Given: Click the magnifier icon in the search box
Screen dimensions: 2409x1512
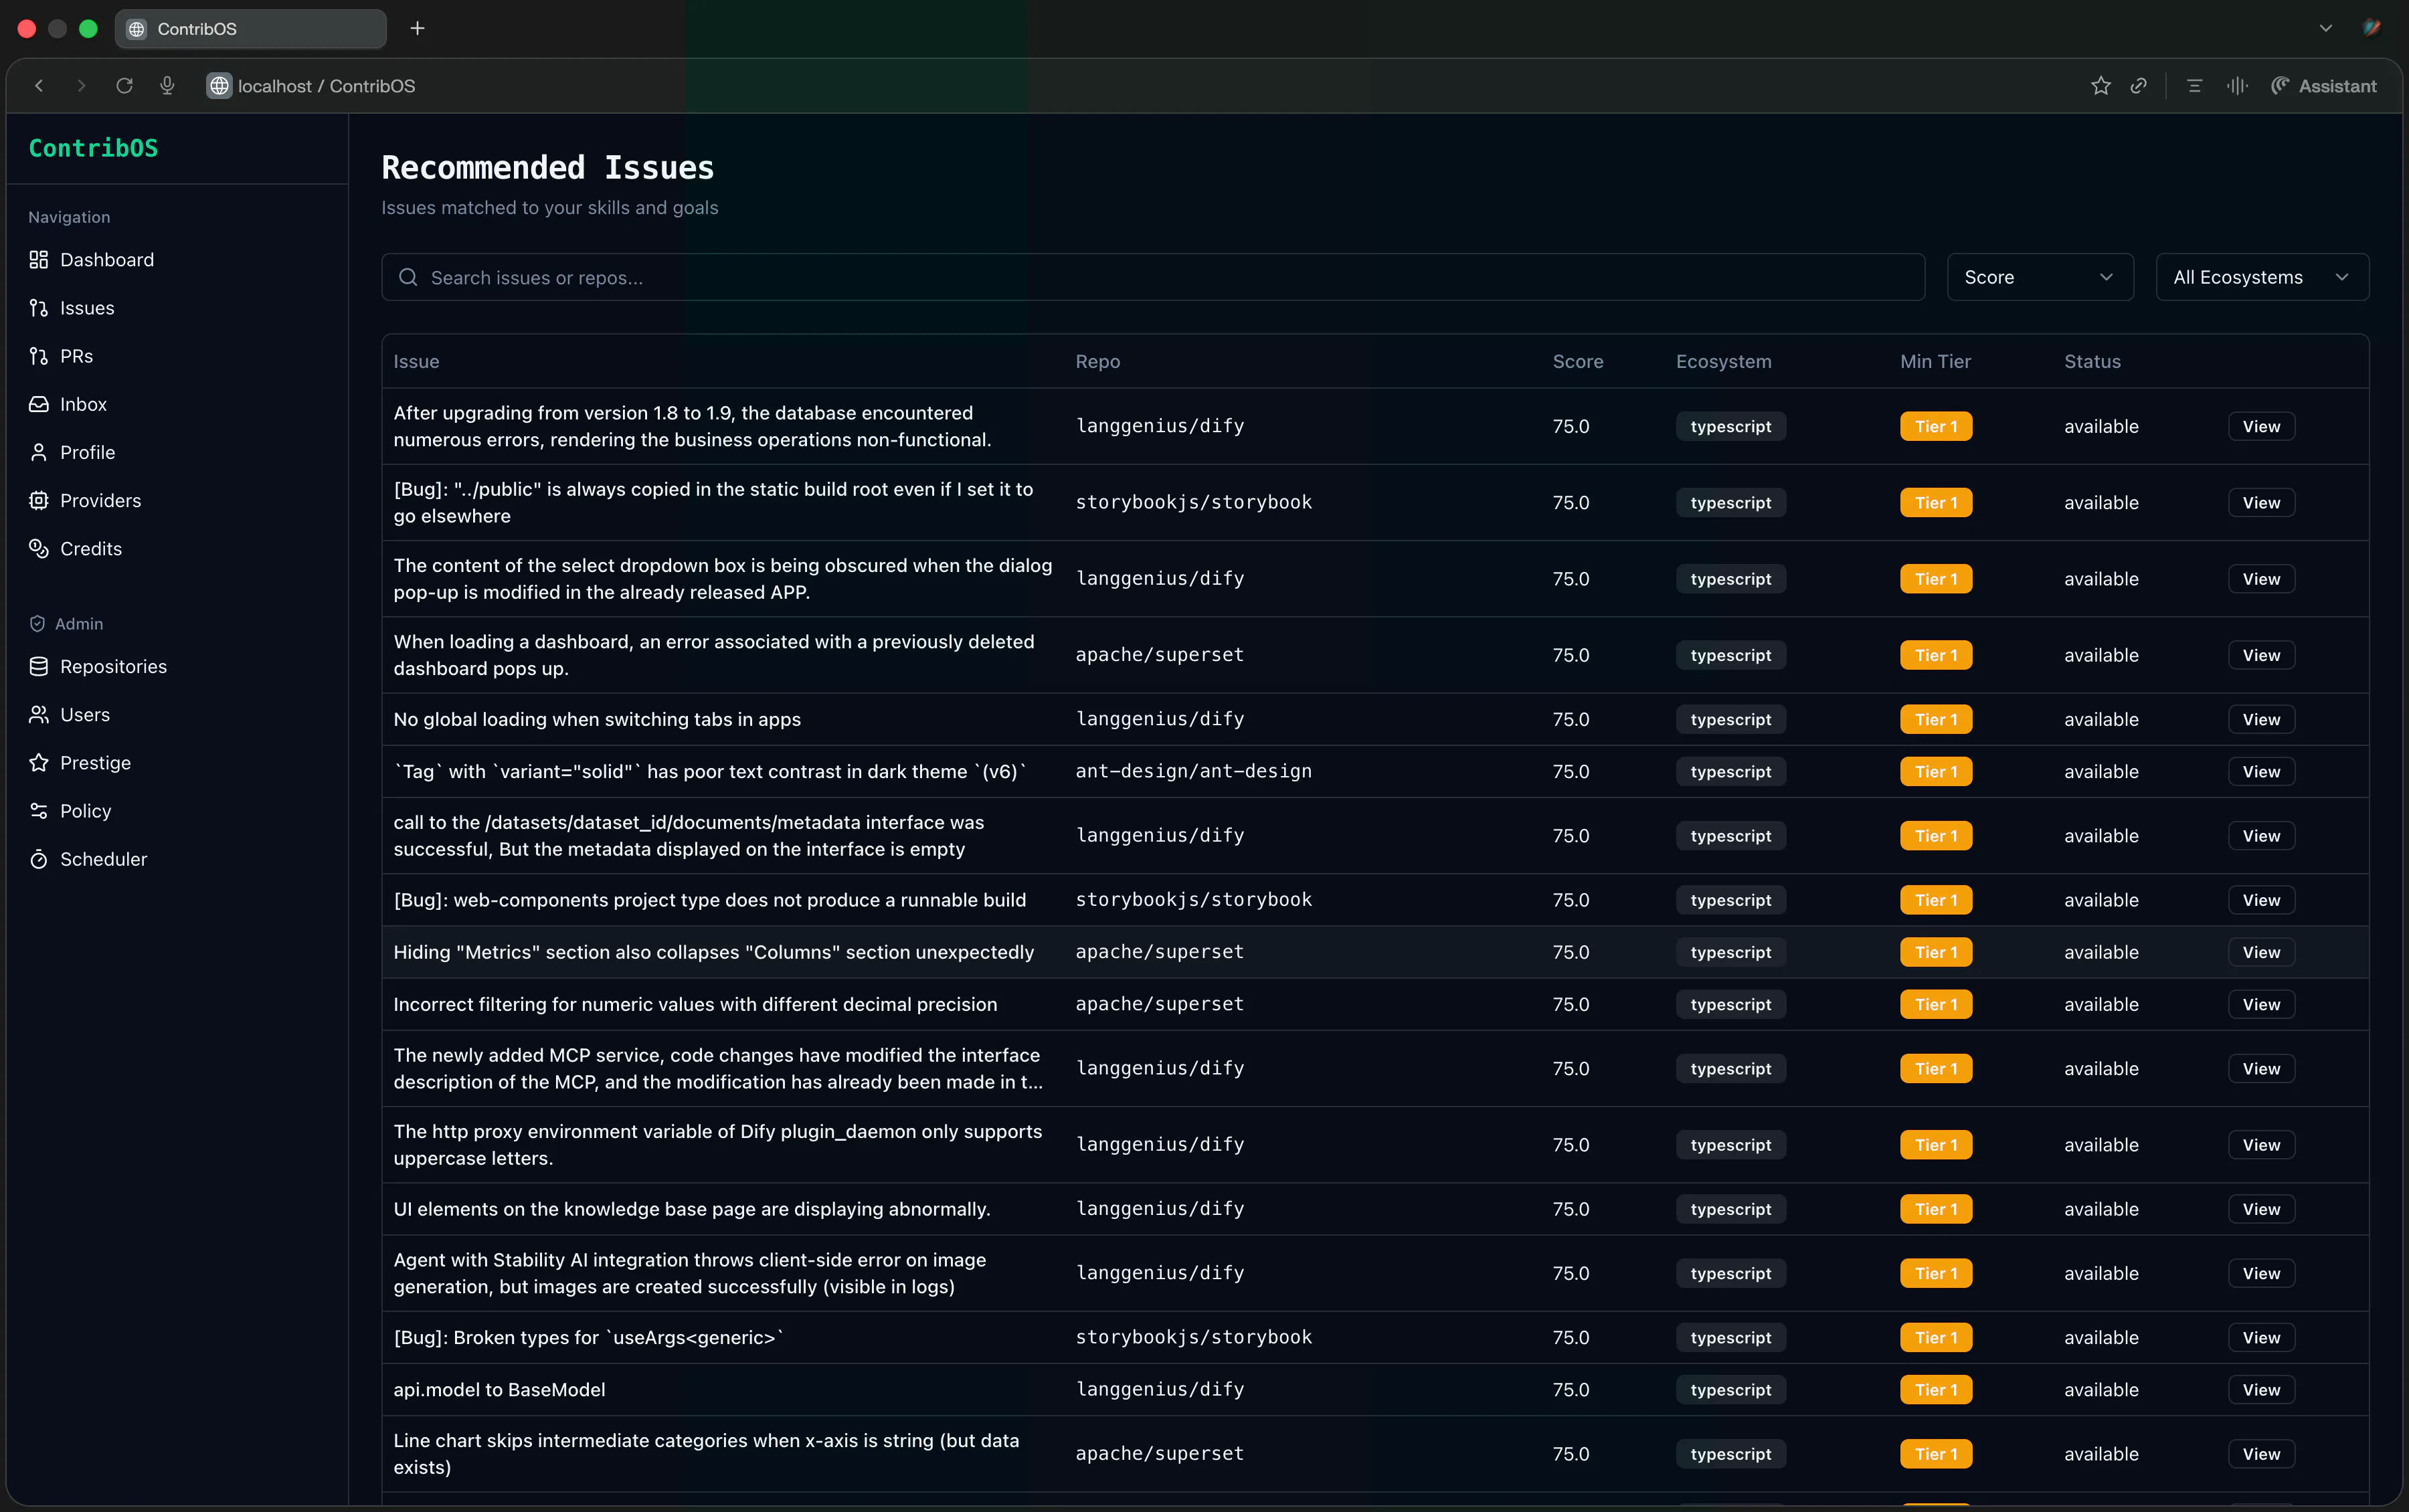Looking at the screenshot, I should tap(408, 277).
